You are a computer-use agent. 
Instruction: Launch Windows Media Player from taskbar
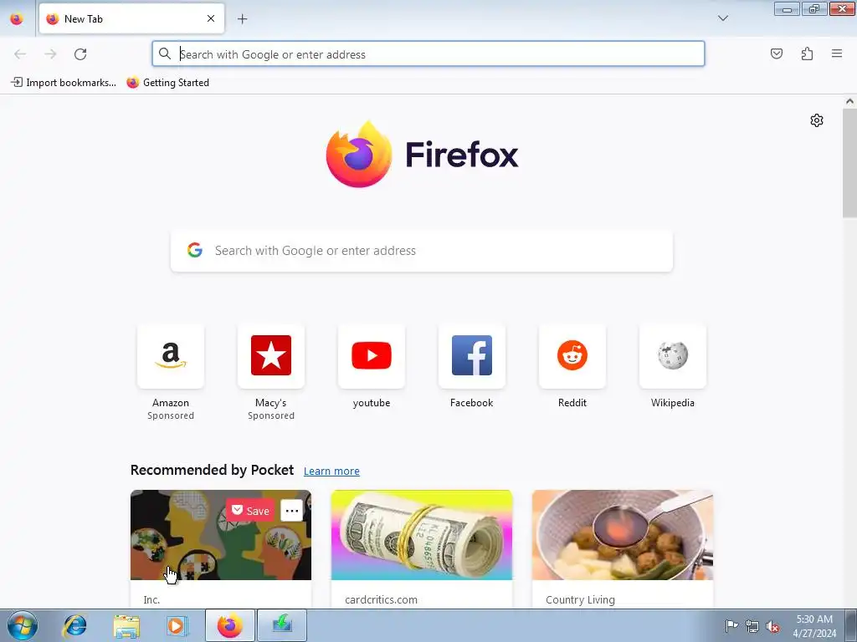[177, 625]
